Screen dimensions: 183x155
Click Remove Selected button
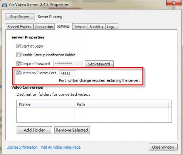pyautogui.click(x=72, y=130)
